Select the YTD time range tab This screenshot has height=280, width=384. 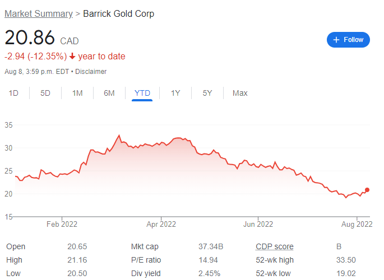tap(142, 93)
